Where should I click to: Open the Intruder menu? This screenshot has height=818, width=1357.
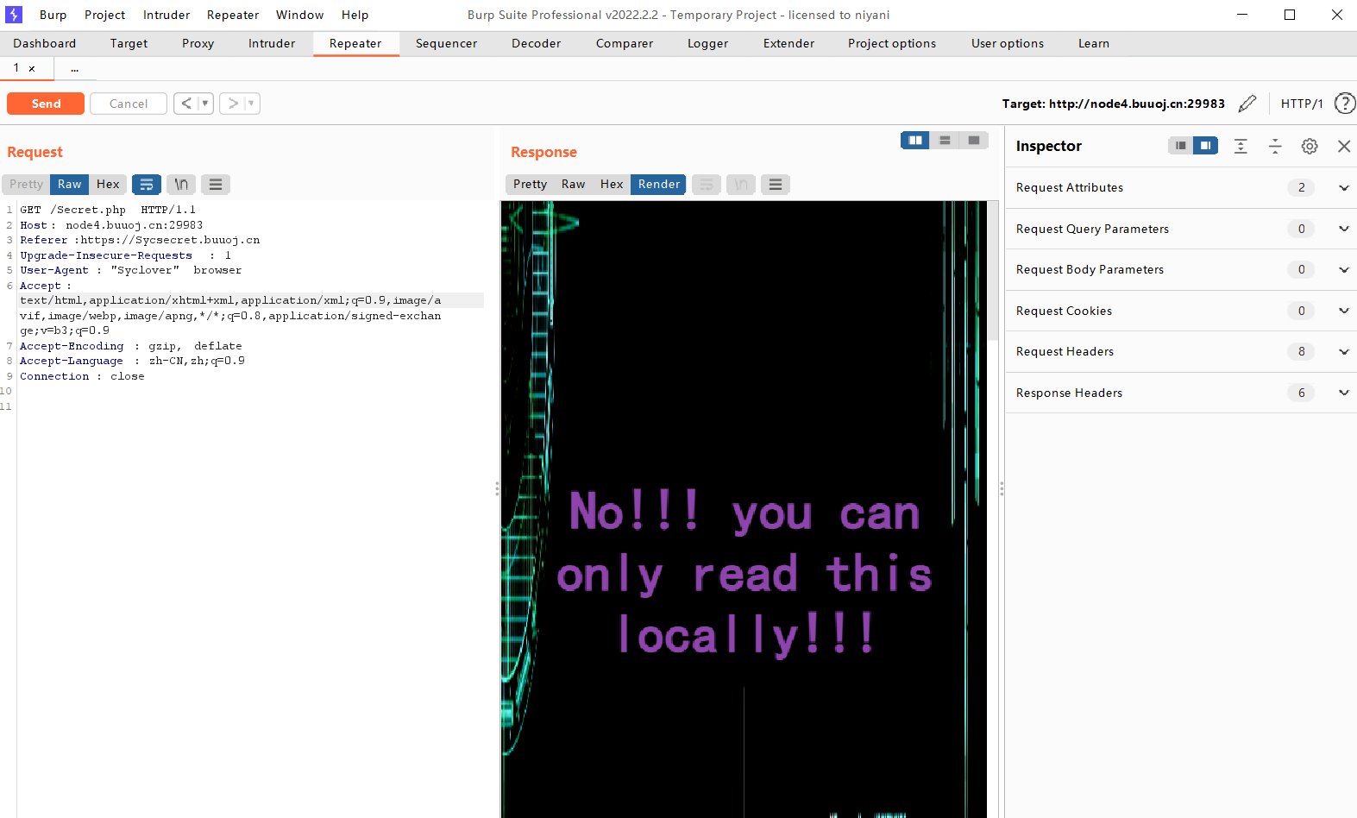(166, 15)
